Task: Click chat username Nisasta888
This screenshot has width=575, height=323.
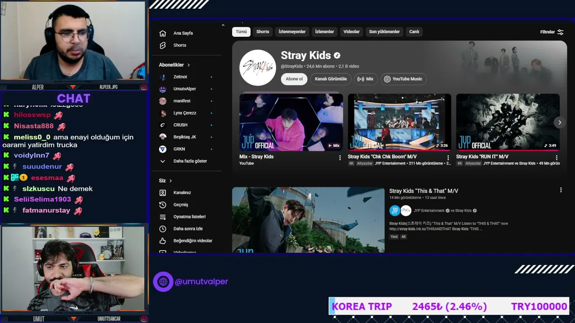Action: point(34,126)
